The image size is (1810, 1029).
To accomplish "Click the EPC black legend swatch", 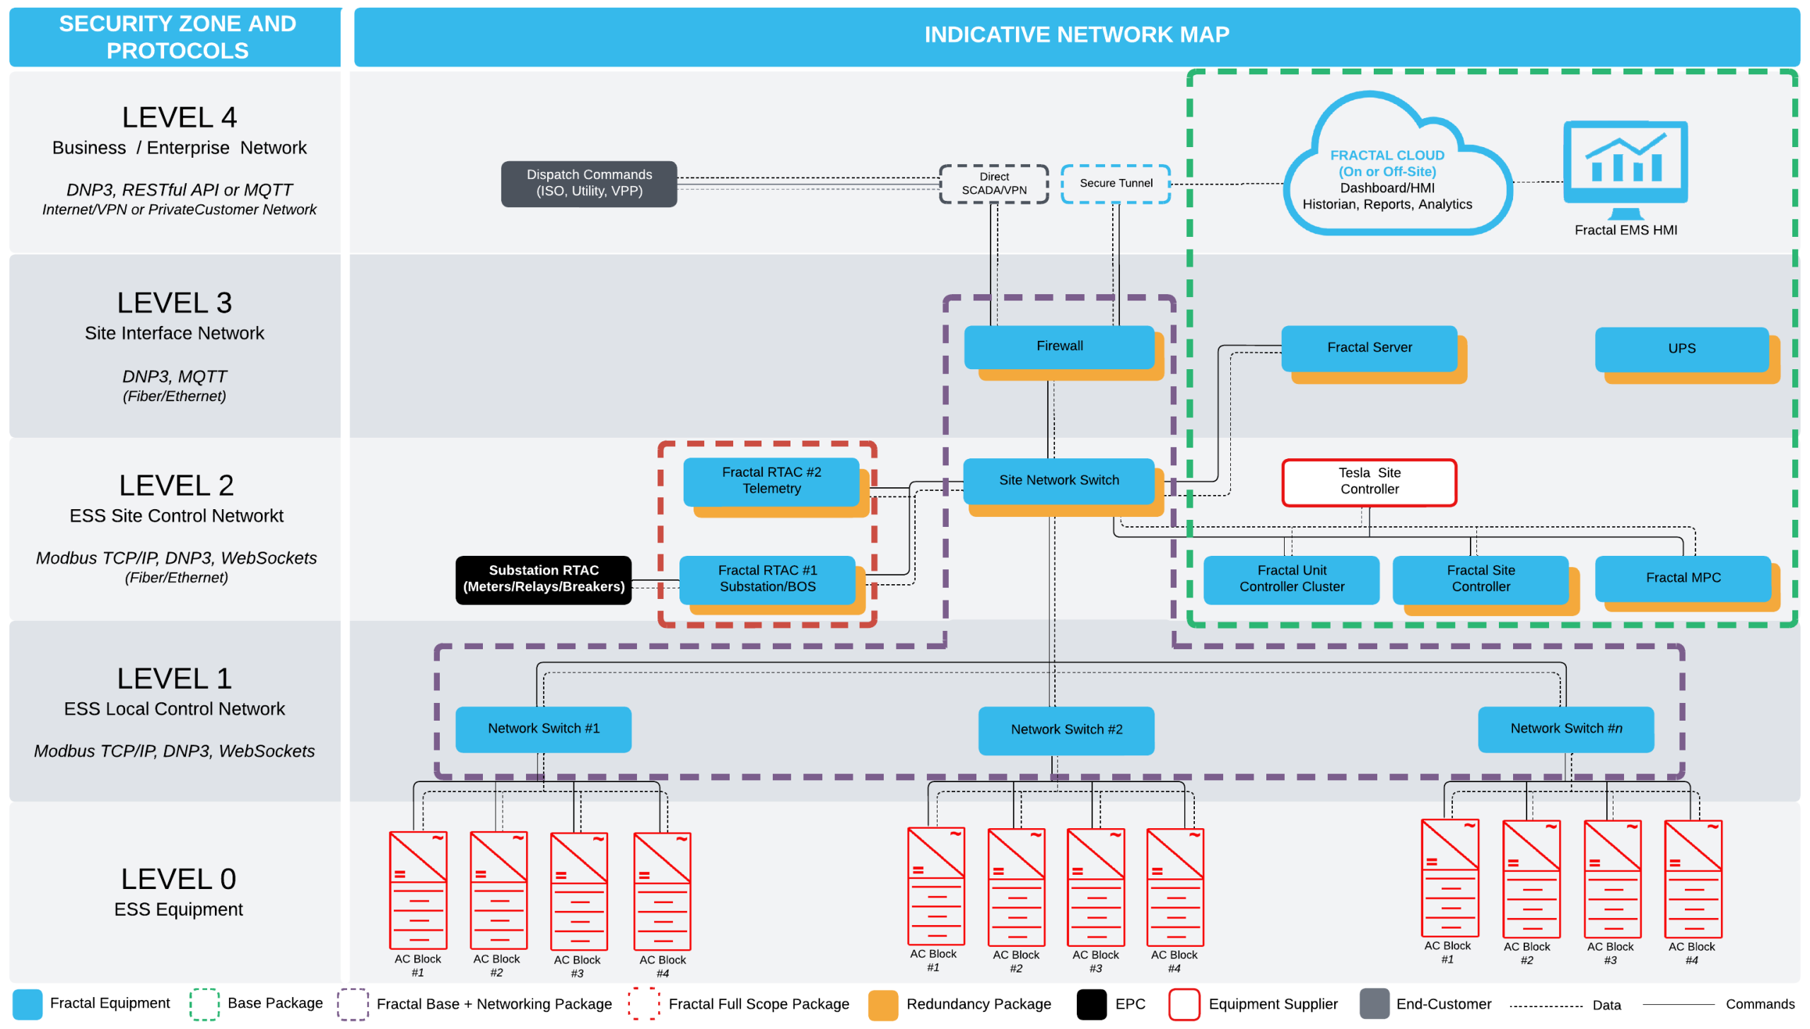I will [x=1092, y=1004].
